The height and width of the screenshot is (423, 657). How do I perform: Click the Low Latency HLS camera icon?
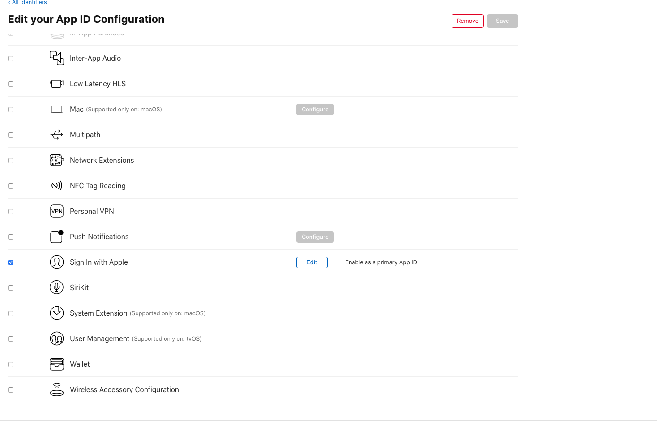[x=57, y=84]
